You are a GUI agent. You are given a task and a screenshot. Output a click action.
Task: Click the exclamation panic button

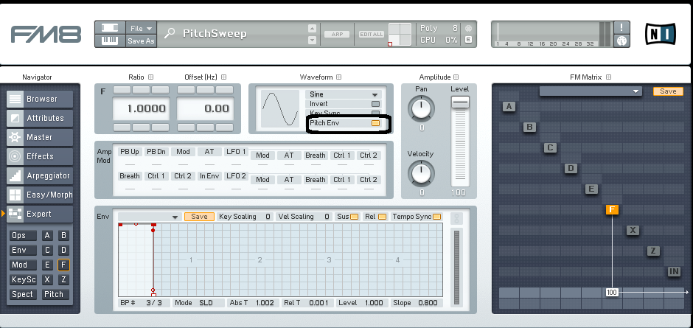click(x=621, y=27)
